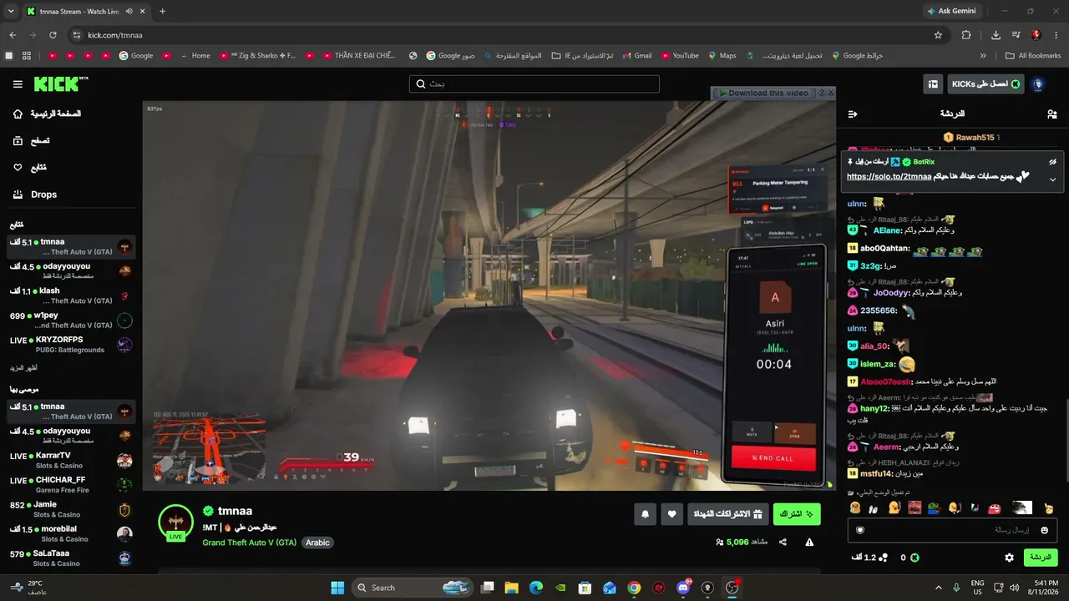Viewport: 1069px width, 601px height.
Task: Open Windows Start menu
Action: [x=337, y=588]
